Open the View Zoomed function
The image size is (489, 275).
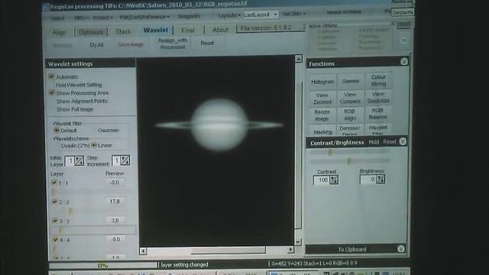pyautogui.click(x=322, y=99)
